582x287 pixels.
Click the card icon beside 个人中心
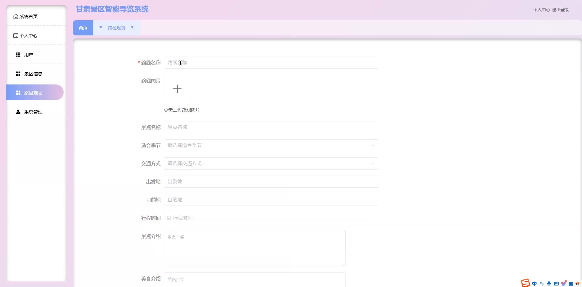coord(16,35)
